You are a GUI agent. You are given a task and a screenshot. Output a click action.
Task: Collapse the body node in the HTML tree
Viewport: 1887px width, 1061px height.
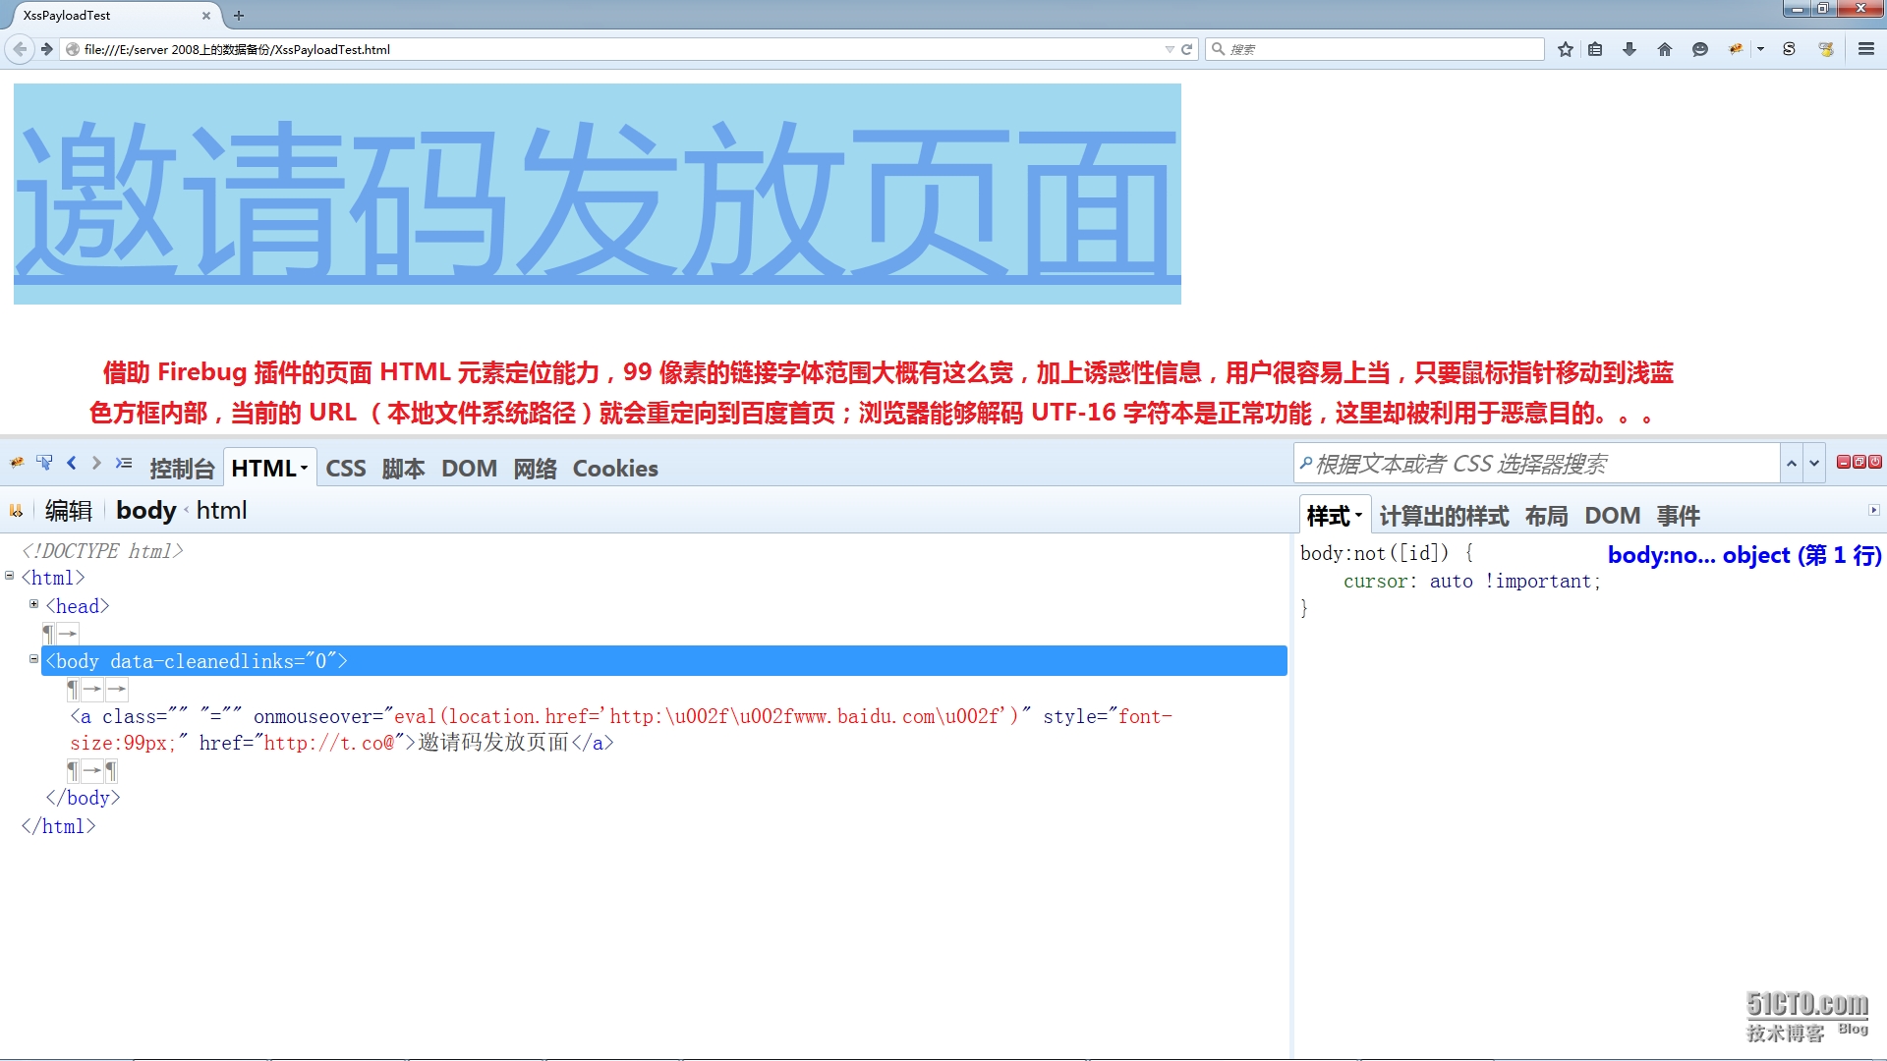pyautogui.click(x=33, y=659)
